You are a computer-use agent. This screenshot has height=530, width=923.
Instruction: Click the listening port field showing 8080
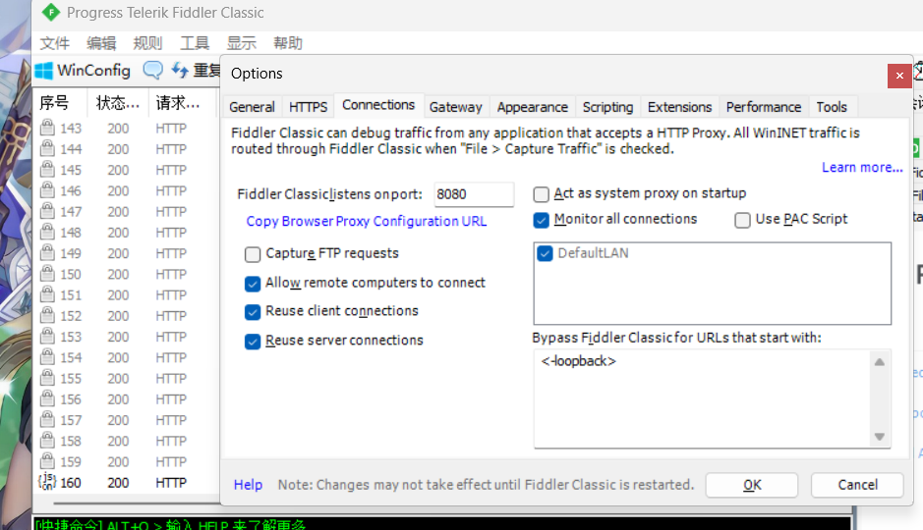coord(474,194)
